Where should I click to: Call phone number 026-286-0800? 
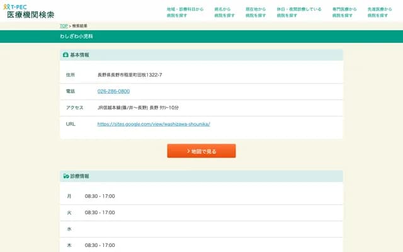[x=113, y=91]
